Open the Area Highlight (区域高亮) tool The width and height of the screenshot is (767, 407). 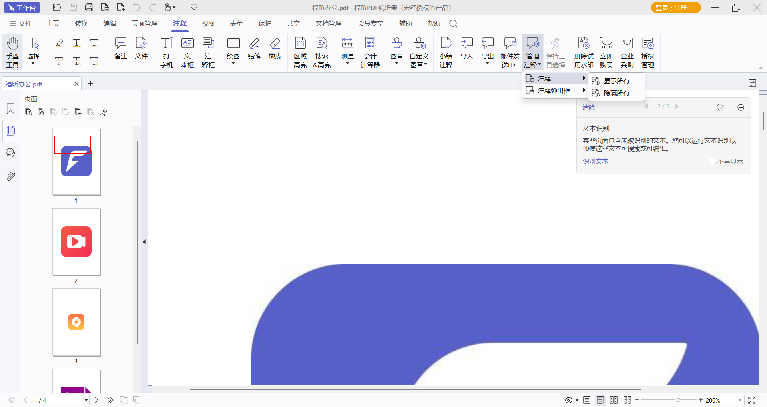pyautogui.click(x=300, y=52)
